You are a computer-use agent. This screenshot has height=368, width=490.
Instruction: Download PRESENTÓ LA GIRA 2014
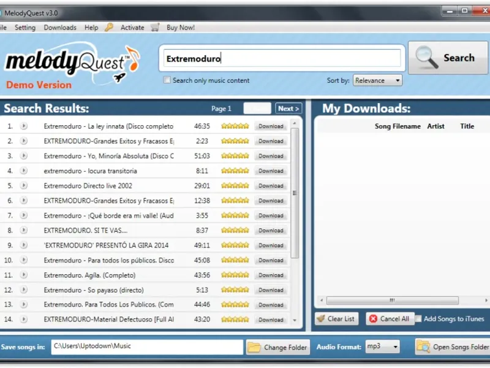click(271, 245)
